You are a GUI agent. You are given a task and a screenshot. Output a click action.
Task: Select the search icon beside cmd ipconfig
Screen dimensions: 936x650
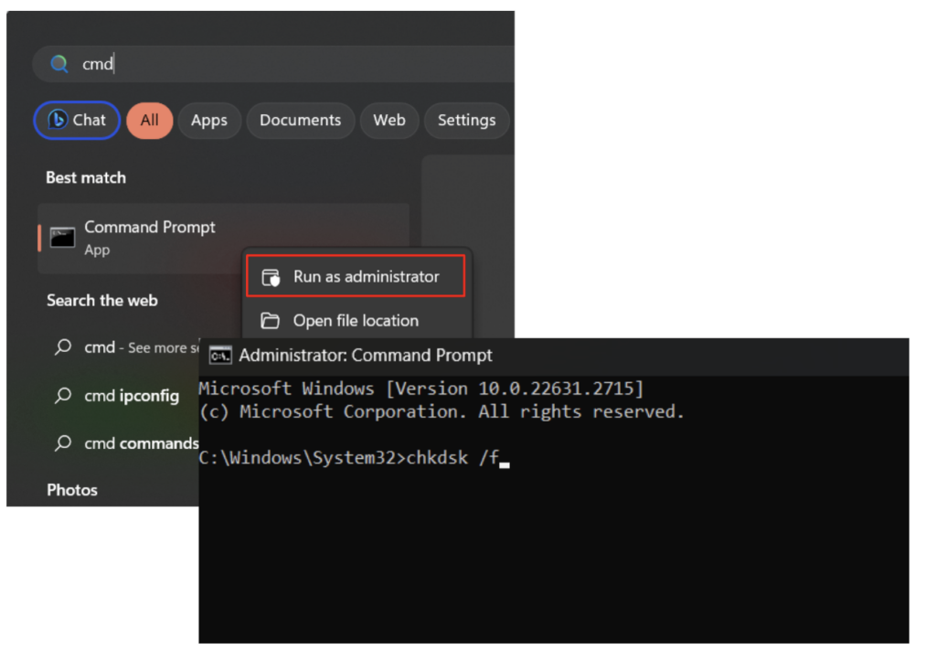point(62,395)
